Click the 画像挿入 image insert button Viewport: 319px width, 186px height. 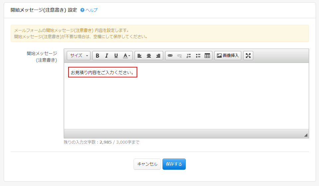[228, 56]
